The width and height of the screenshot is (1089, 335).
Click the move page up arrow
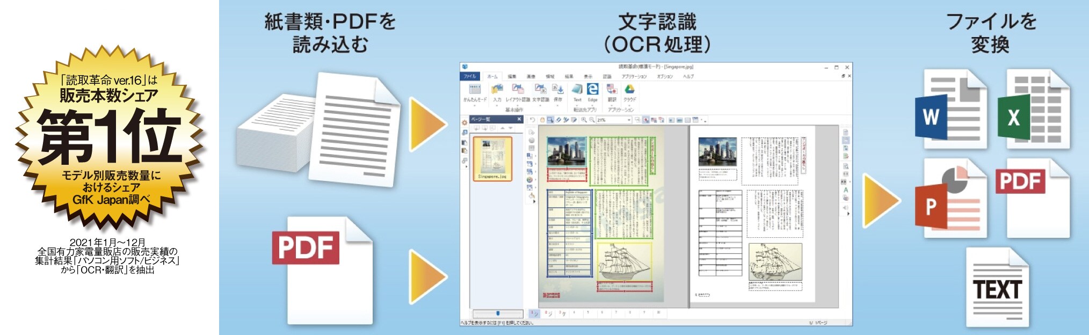pyautogui.click(x=503, y=128)
